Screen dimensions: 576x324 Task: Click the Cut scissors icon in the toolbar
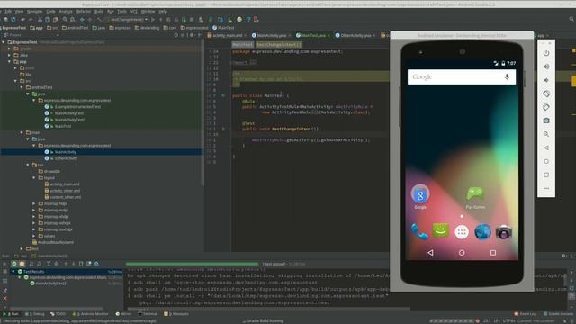(x=40, y=19)
